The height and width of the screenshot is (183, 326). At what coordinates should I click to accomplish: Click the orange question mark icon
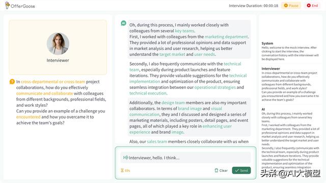coord(12,81)
